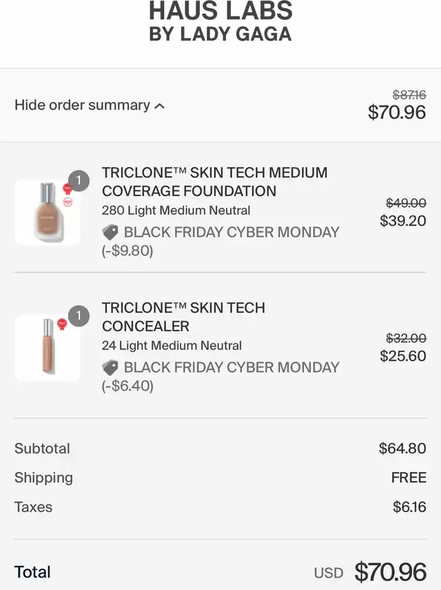Image resolution: width=441 pixels, height=590 pixels.
Task: Click the discount tag icon beside the concealer
Action: tap(110, 367)
